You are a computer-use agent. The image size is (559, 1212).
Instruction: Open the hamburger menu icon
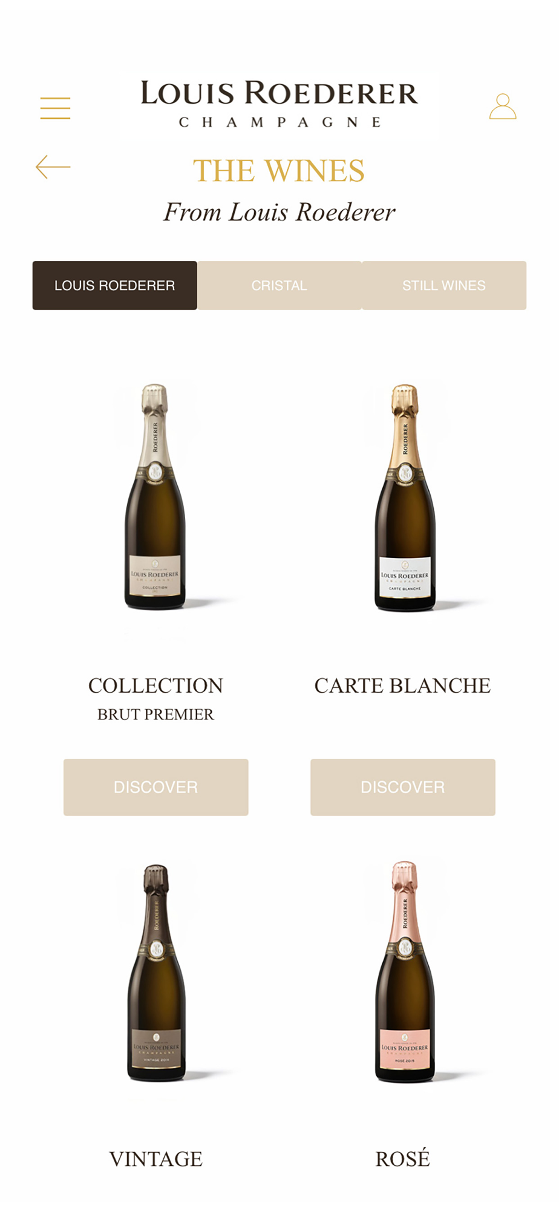[x=55, y=108]
